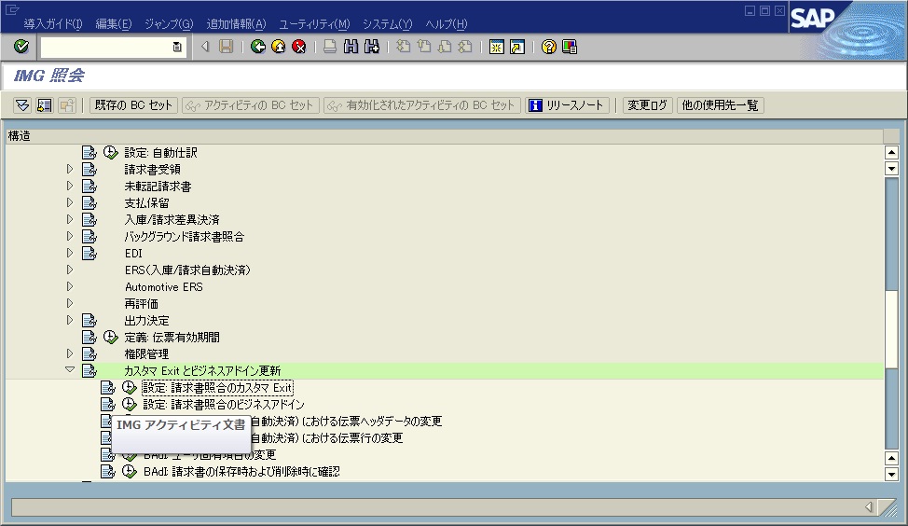Open help with the yellow question mark icon

click(x=549, y=47)
